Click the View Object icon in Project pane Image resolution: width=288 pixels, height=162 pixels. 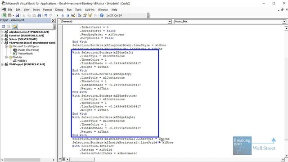(9, 27)
